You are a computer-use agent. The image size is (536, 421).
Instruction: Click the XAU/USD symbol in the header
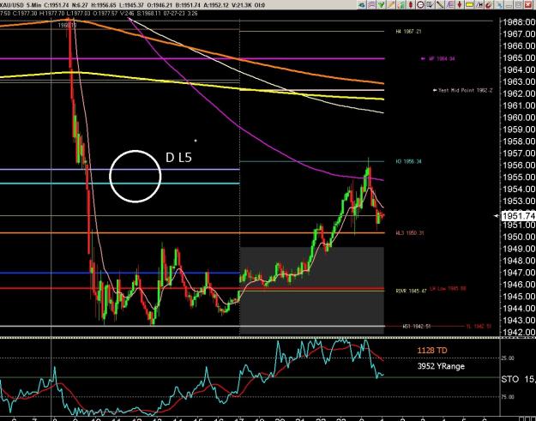11,5
